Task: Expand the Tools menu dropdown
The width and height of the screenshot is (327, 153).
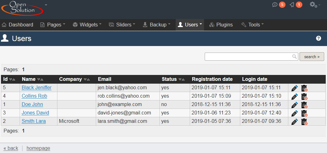Action: 252,25
